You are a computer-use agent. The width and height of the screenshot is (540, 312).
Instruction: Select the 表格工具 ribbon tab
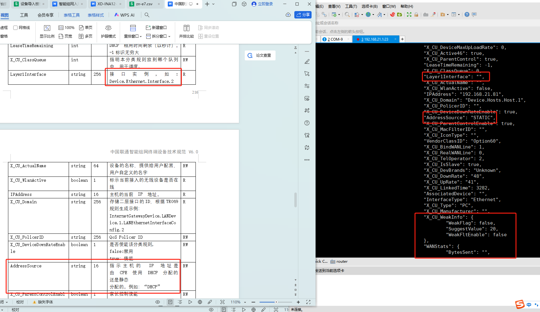point(72,15)
